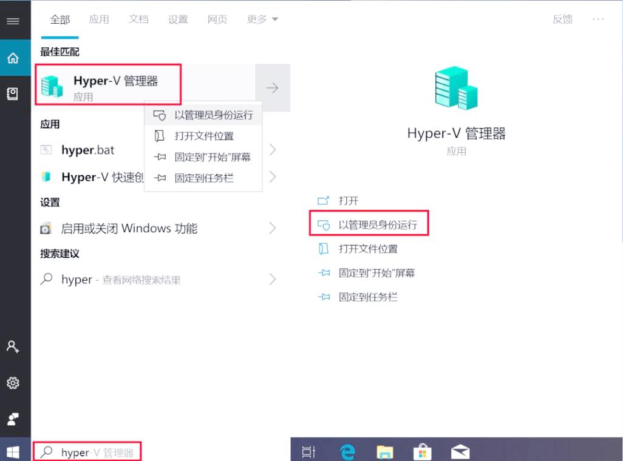Select 打开文件位置 in context menu
Screen dimensions: 623x461
pos(202,136)
